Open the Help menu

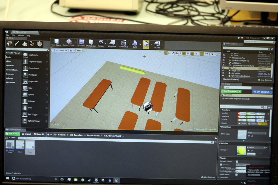point(28,36)
